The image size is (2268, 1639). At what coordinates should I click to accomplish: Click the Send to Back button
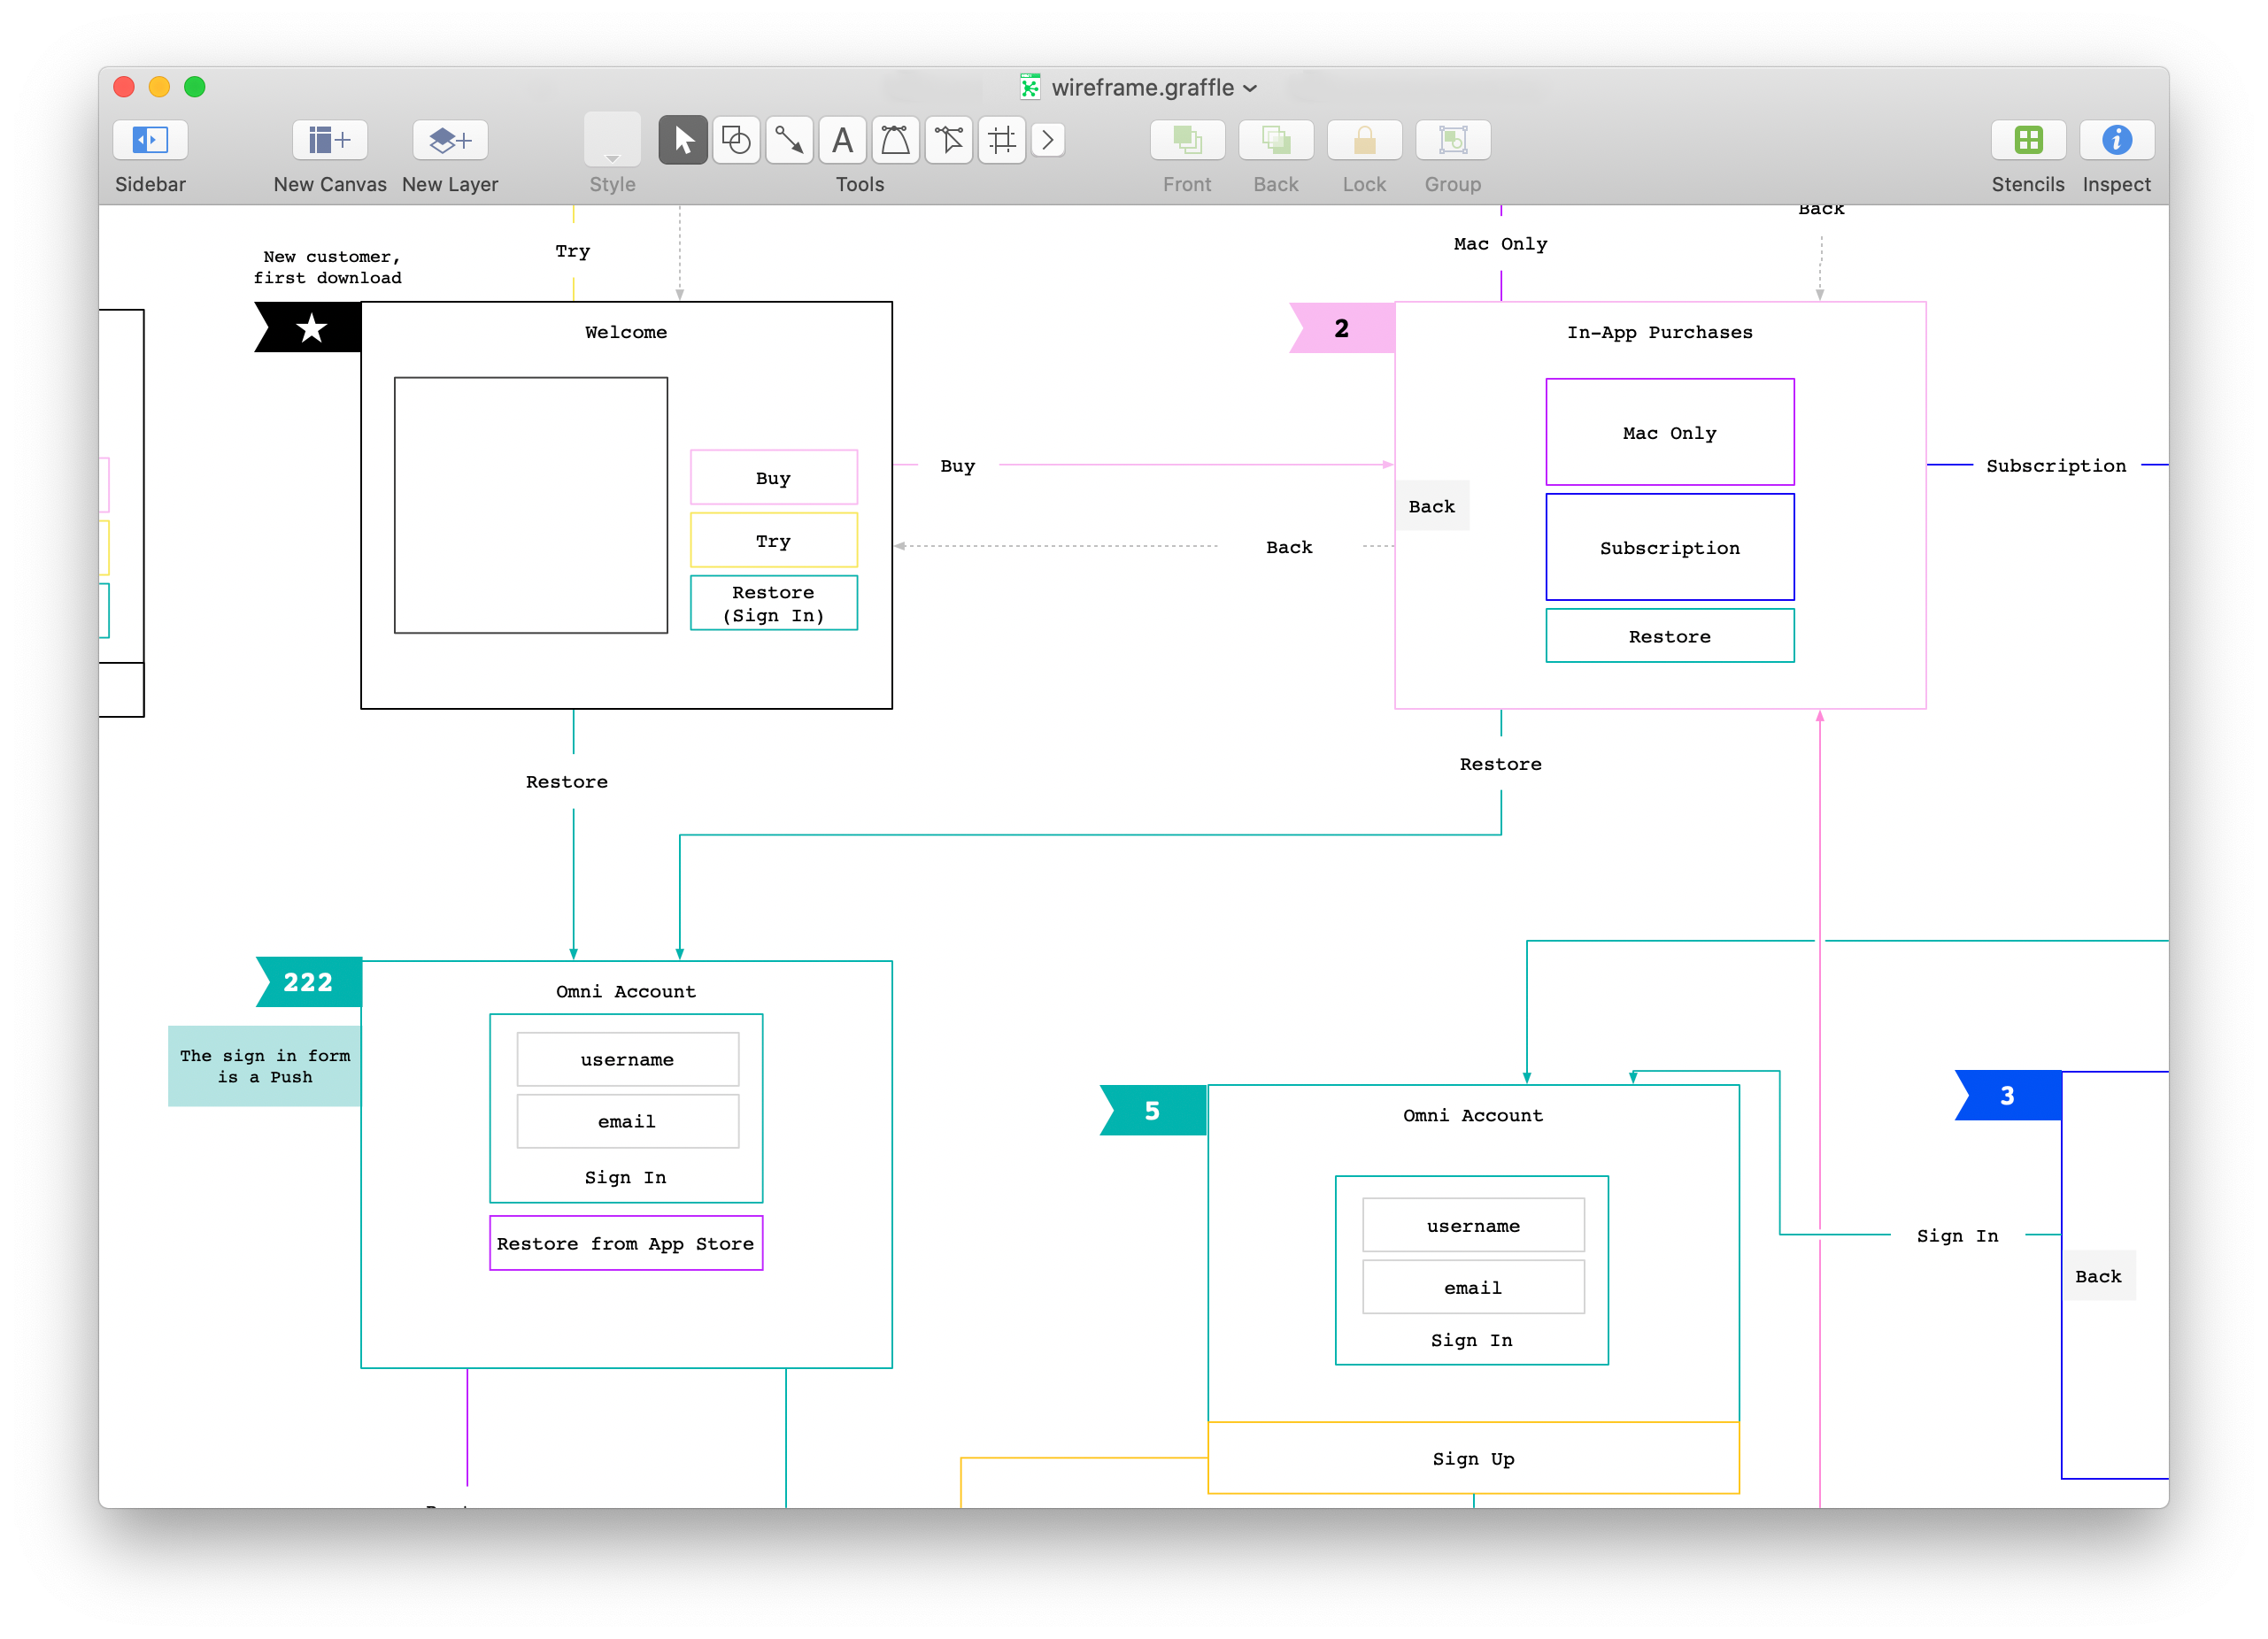tap(1276, 140)
